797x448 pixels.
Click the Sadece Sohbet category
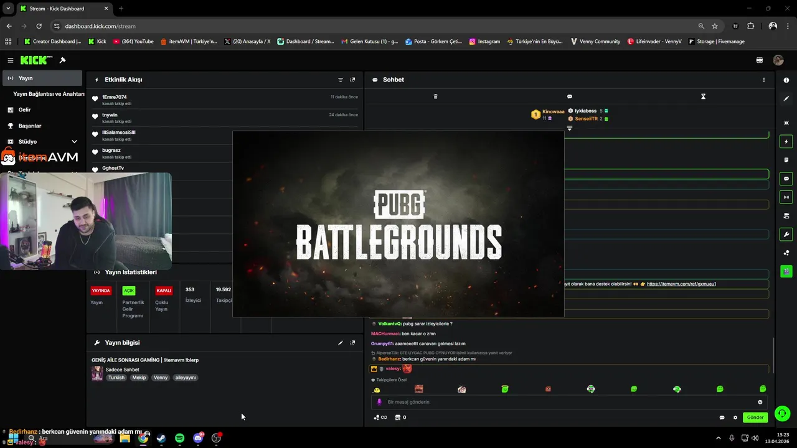[122, 370]
